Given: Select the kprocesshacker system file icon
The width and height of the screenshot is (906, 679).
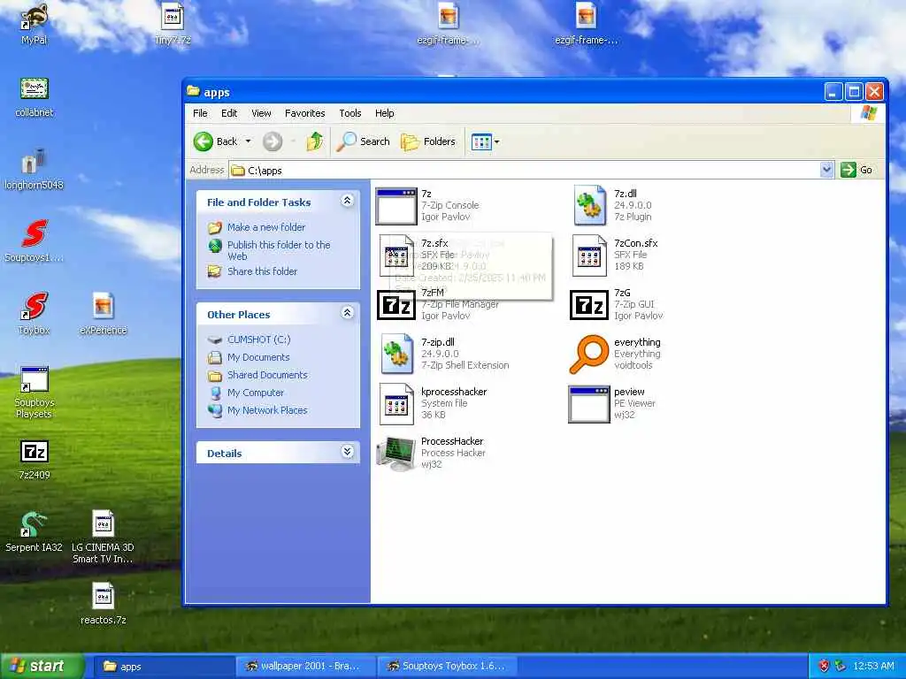Looking at the screenshot, I should (396, 403).
